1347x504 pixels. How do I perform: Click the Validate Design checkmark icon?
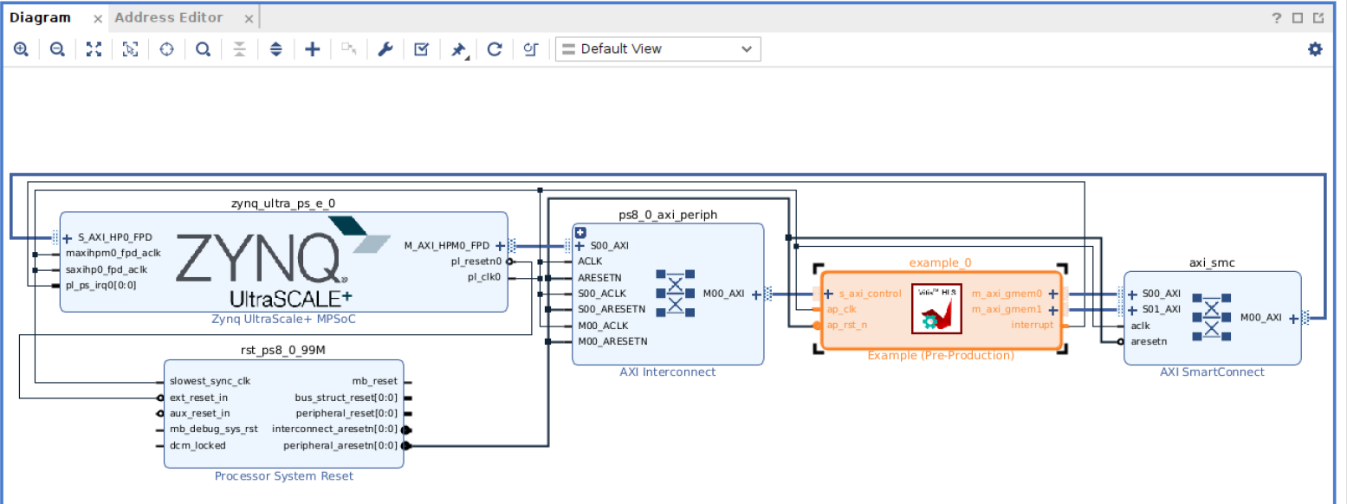[421, 49]
